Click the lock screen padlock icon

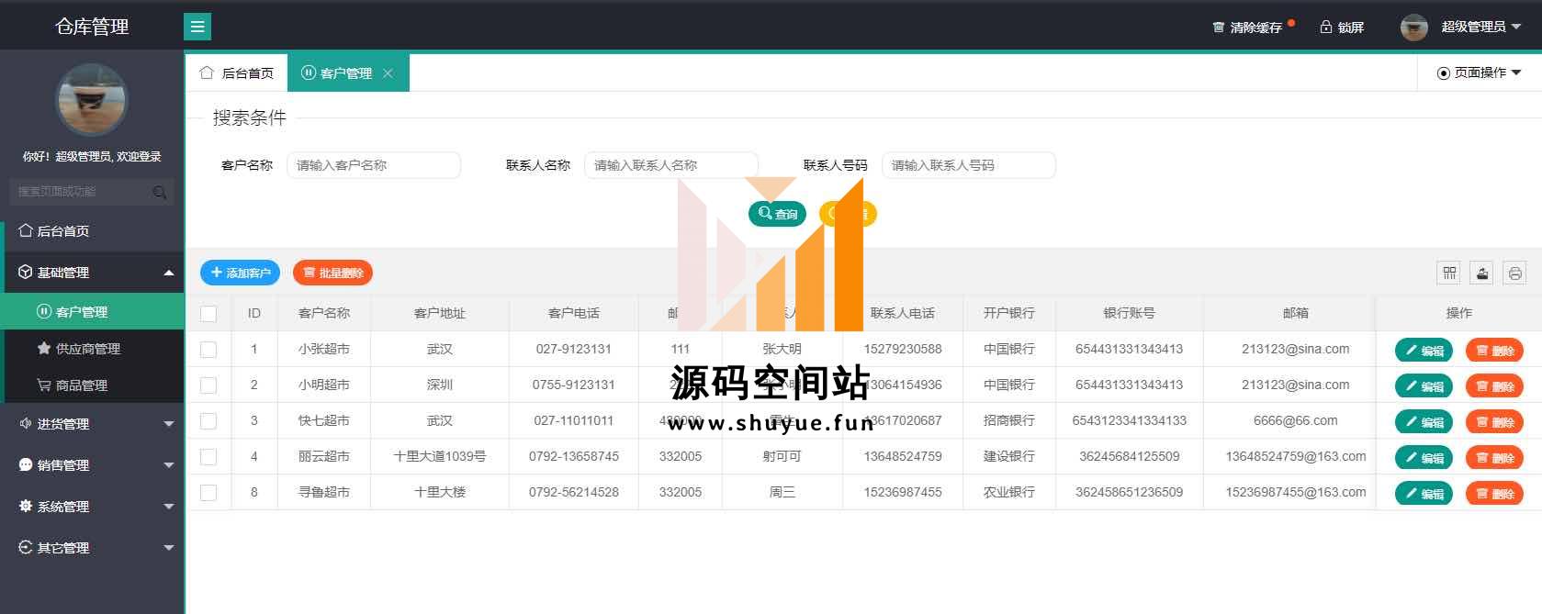click(1325, 27)
